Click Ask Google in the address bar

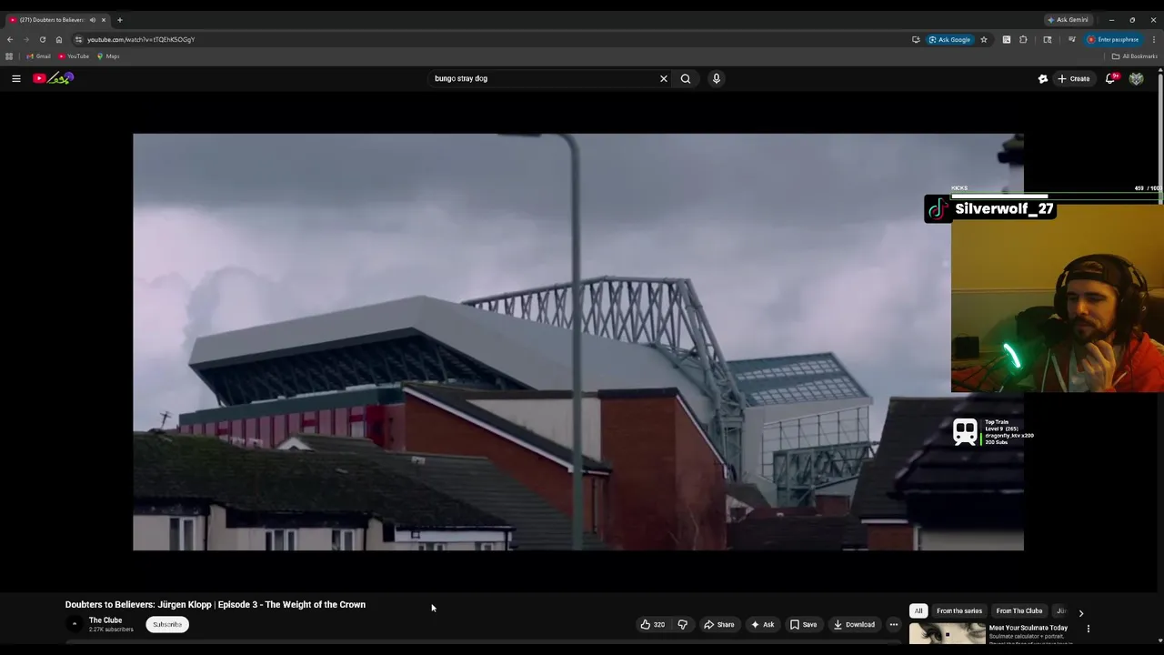pos(949,39)
